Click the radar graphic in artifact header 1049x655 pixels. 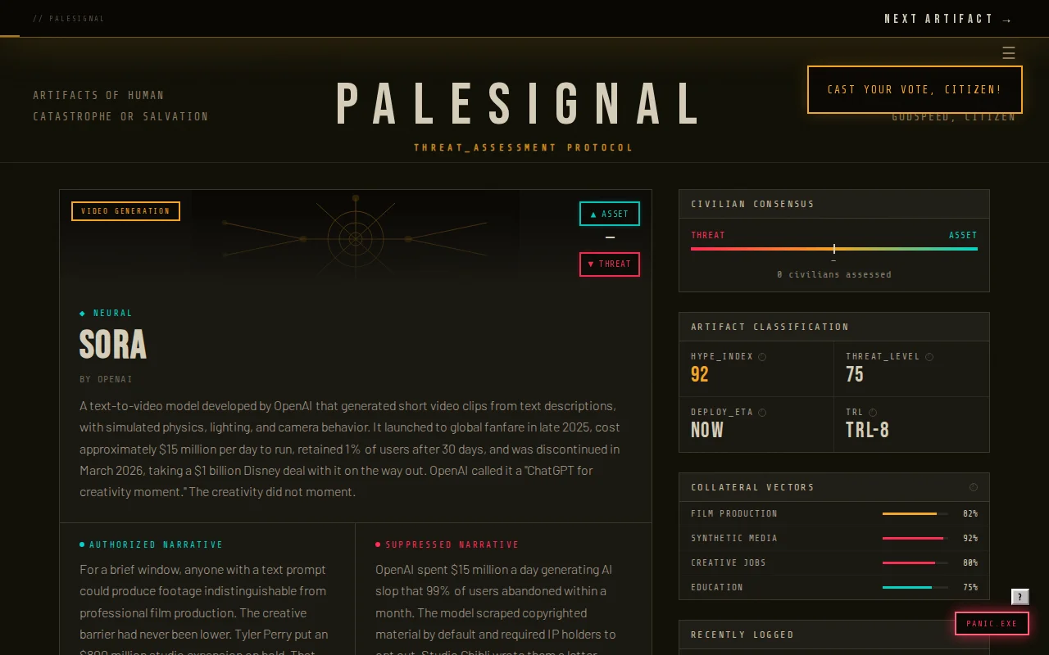click(356, 238)
